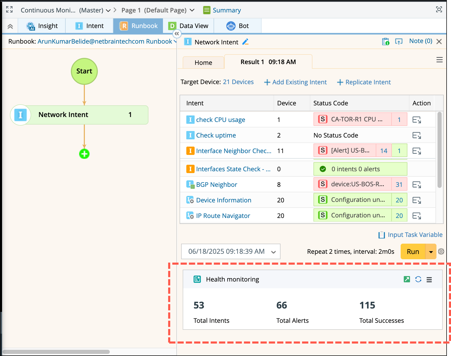This screenshot has height=356, width=451.
Task: Open the Insight tab
Action: (42, 26)
